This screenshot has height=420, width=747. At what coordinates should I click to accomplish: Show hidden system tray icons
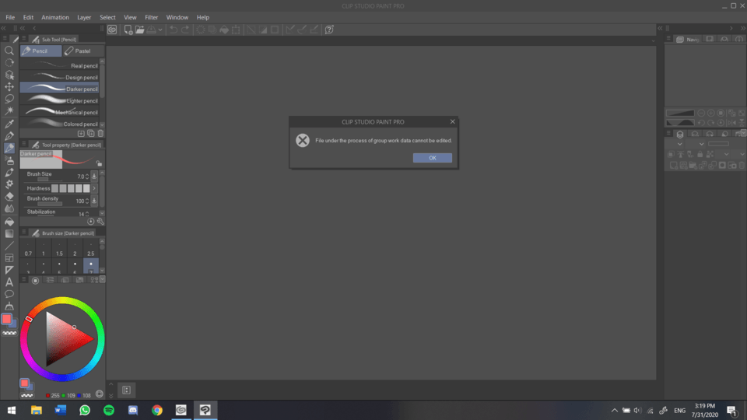coord(615,411)
